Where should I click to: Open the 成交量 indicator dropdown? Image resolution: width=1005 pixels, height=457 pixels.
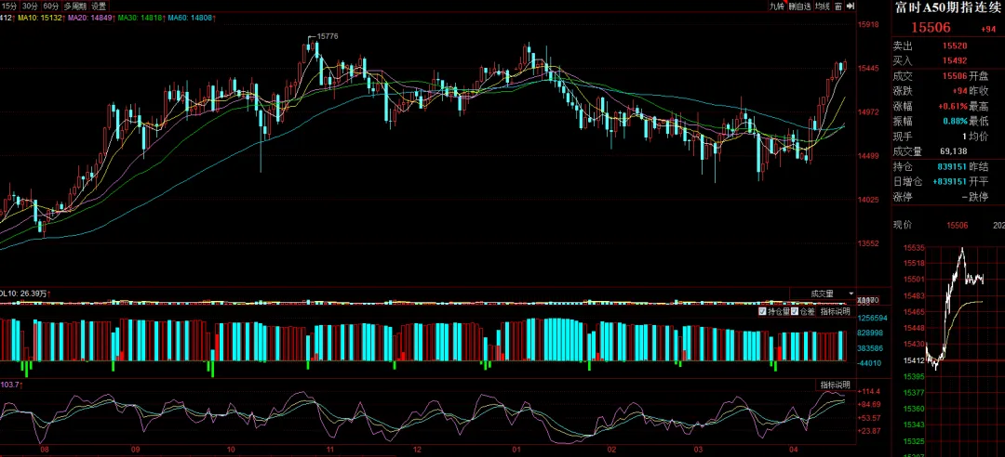823,294
